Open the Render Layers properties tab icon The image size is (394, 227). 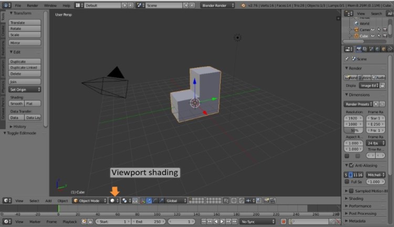point(365,49)
